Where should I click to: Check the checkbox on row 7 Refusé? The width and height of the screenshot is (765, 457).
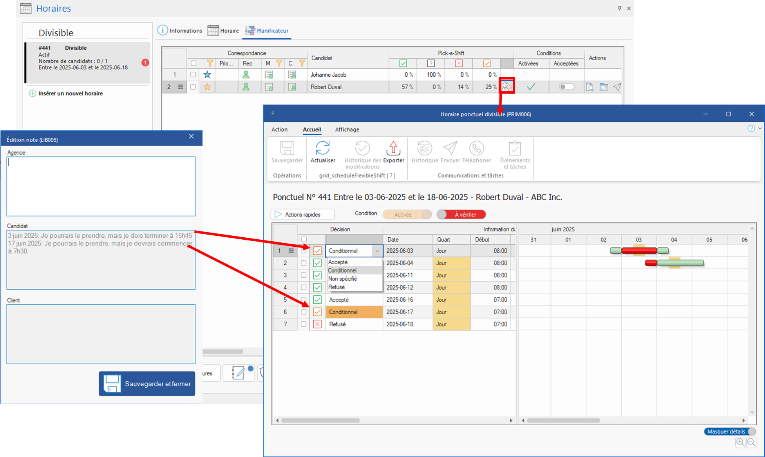(304, 324)
